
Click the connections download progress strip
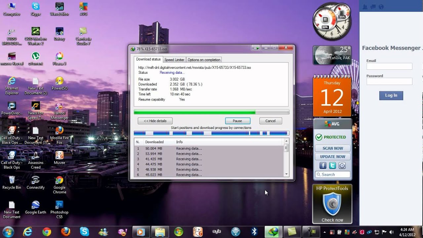(211, 133)
